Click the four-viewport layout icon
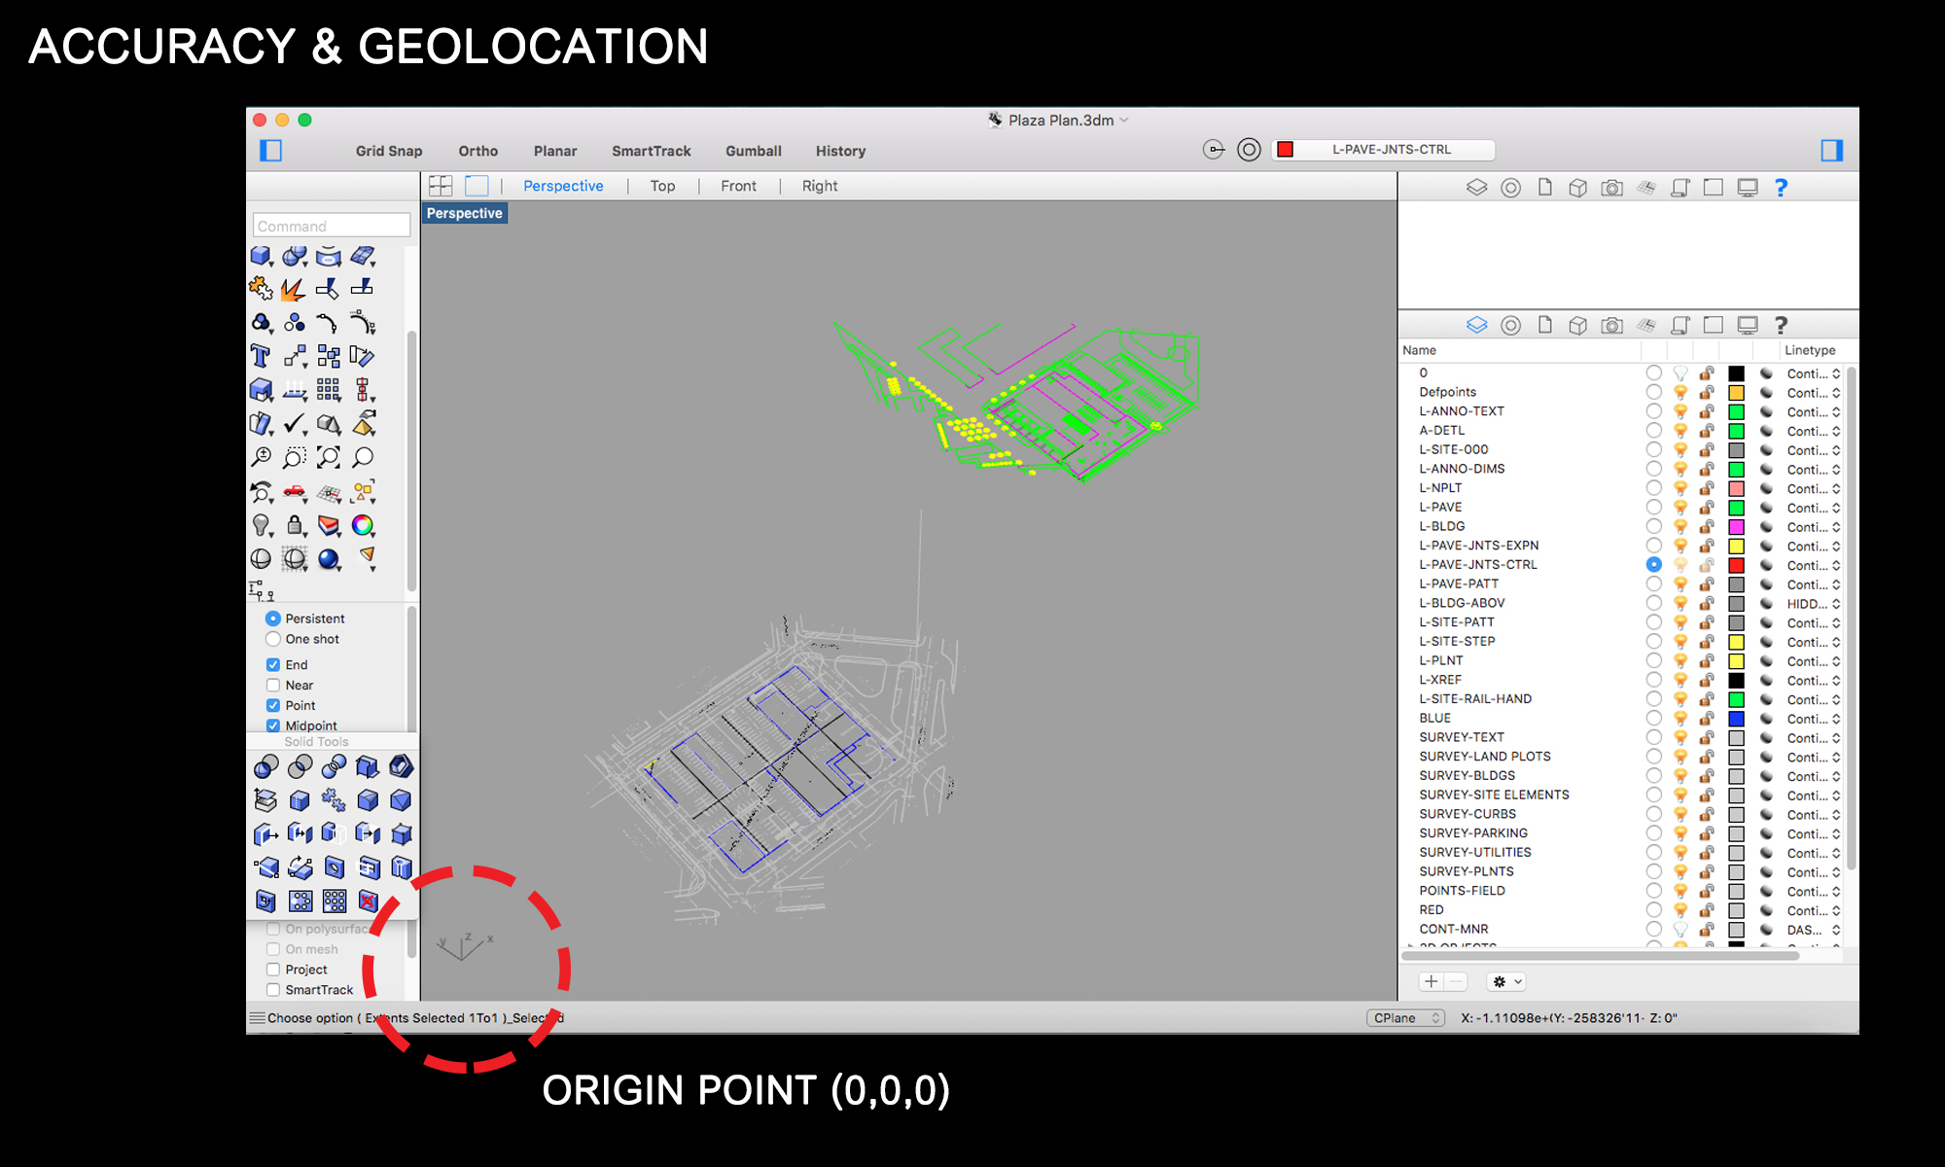Screen dimensions: 1945x1167 pyautogui.click(x=441, y=186)
